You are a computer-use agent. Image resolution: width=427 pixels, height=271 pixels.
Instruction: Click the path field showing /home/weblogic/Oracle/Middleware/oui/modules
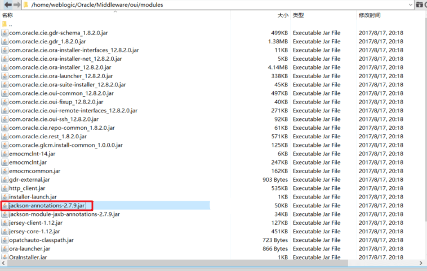point(218,4)
